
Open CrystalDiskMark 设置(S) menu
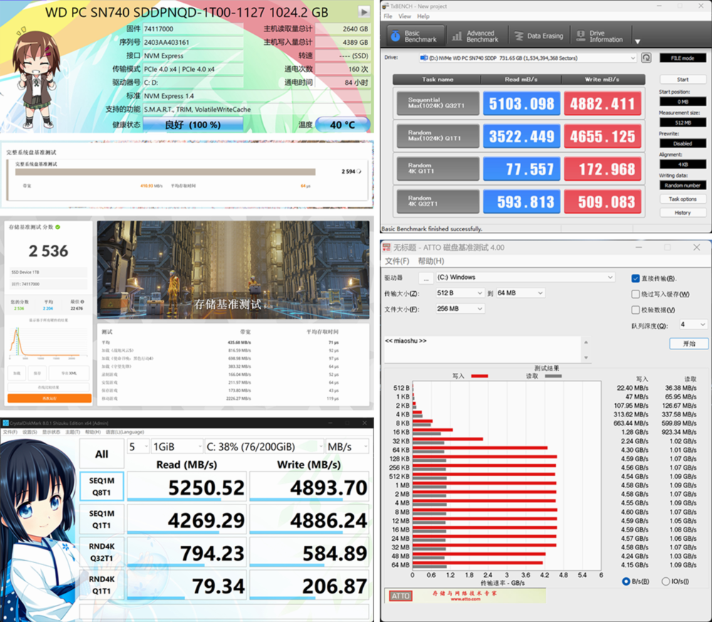click(x=30, y=432)
